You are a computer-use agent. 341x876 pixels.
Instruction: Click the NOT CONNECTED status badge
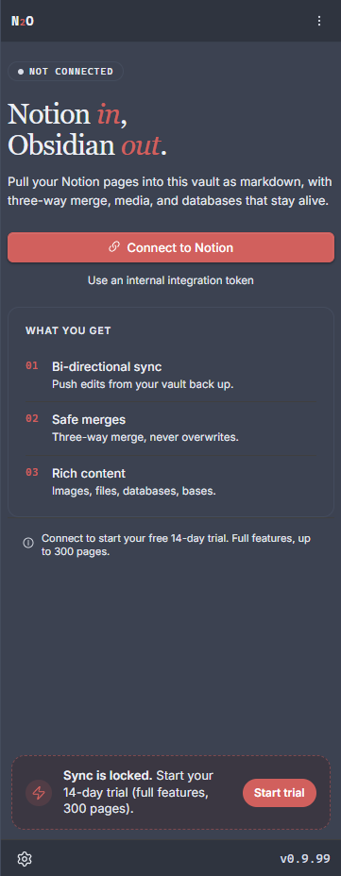tap(65, 72)
